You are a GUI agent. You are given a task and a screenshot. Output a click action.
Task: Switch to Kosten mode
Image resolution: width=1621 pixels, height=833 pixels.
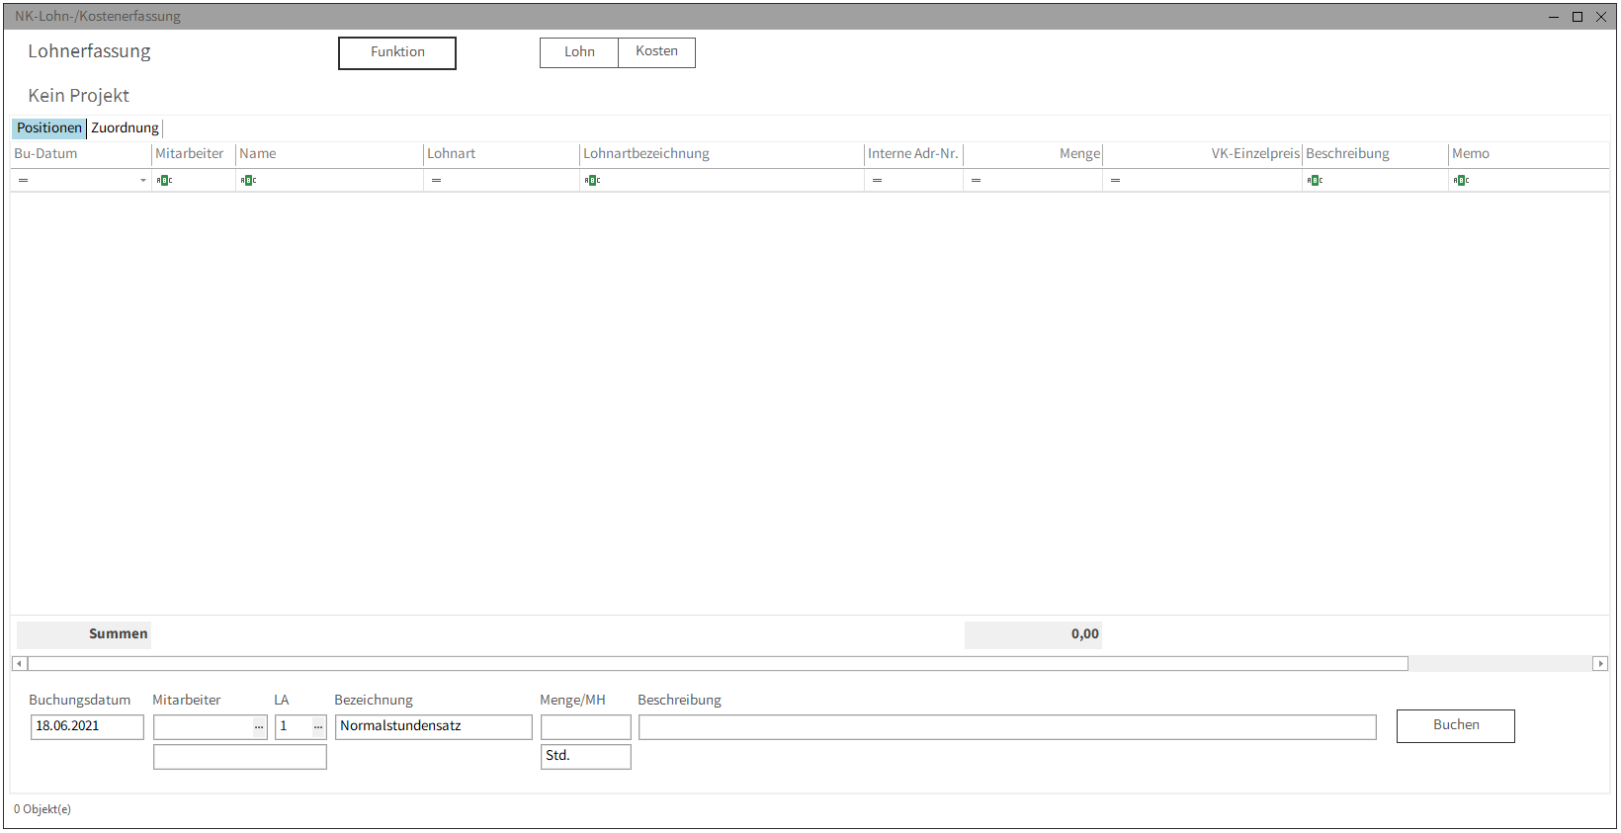coord(656,52)
